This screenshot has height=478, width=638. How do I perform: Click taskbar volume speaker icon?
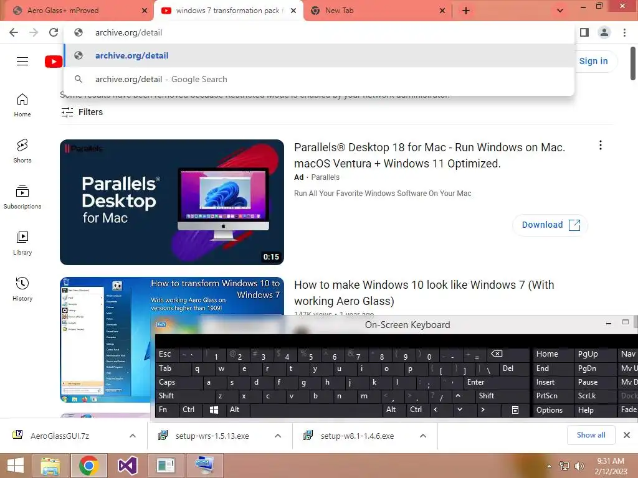[x=579, y=466]
